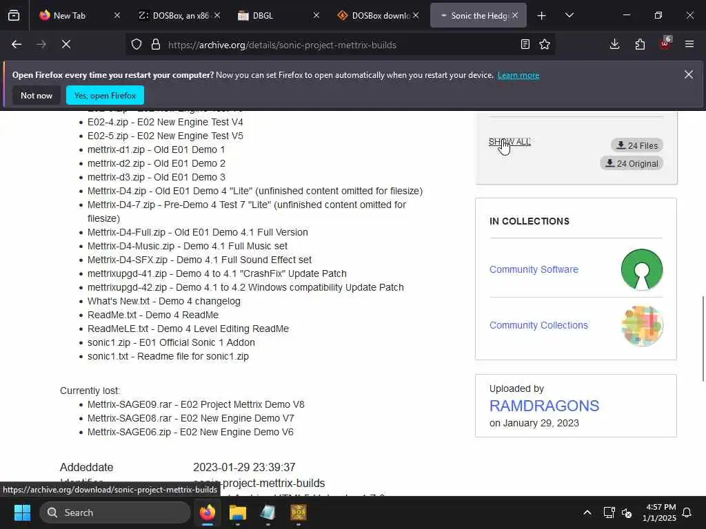Open a new tab with plus button
The width and height of the screenshot is (706, 529).
click(x=542, y=16)
